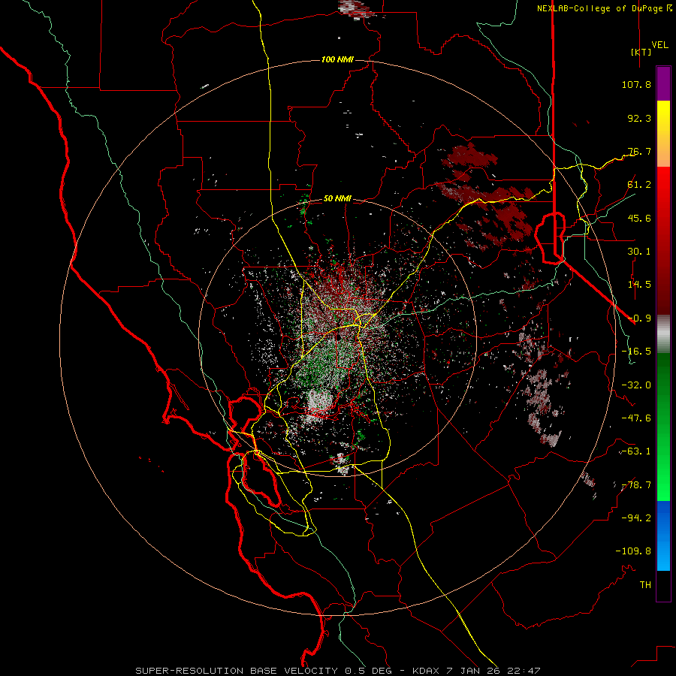Click the -78.7 velocity scale value

636,485
